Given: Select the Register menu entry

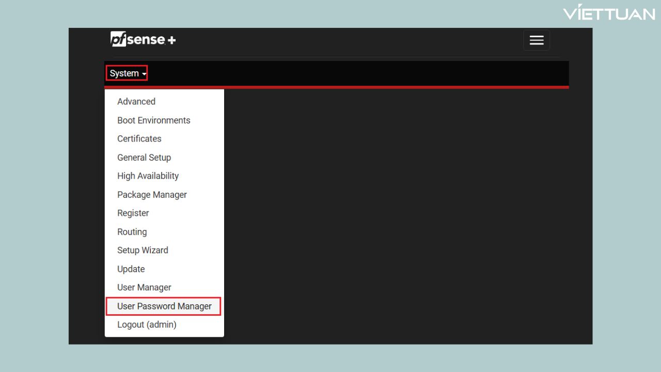Looking at the screenshot, I should pos(133,213).
